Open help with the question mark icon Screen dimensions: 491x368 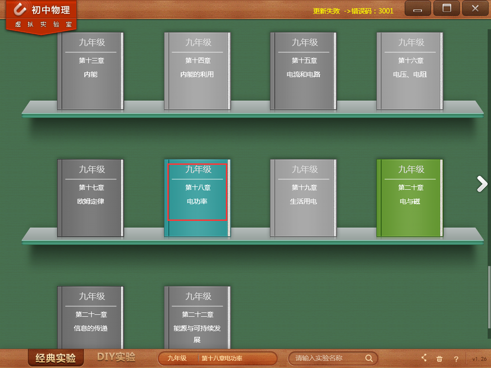[x=456, y=359]
